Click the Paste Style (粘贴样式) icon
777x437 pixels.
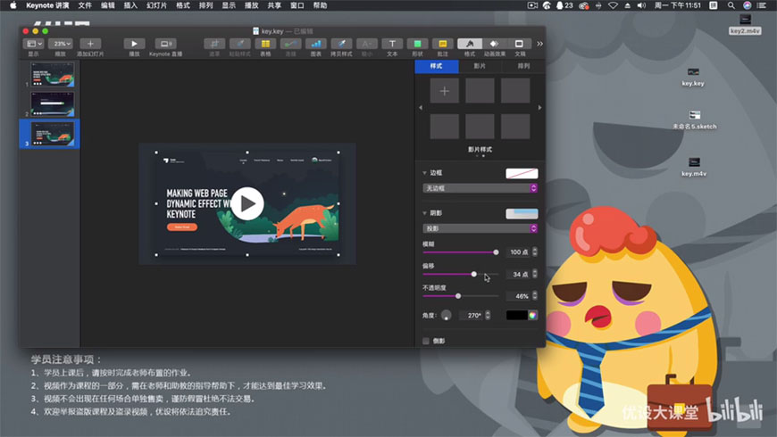(x=240, y=44)
